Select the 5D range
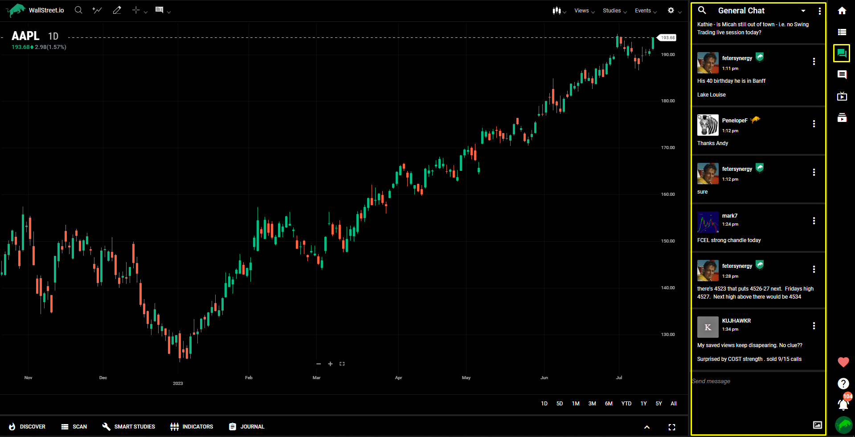The height and width of the screenshot is (437, 855). coord(560,404)
